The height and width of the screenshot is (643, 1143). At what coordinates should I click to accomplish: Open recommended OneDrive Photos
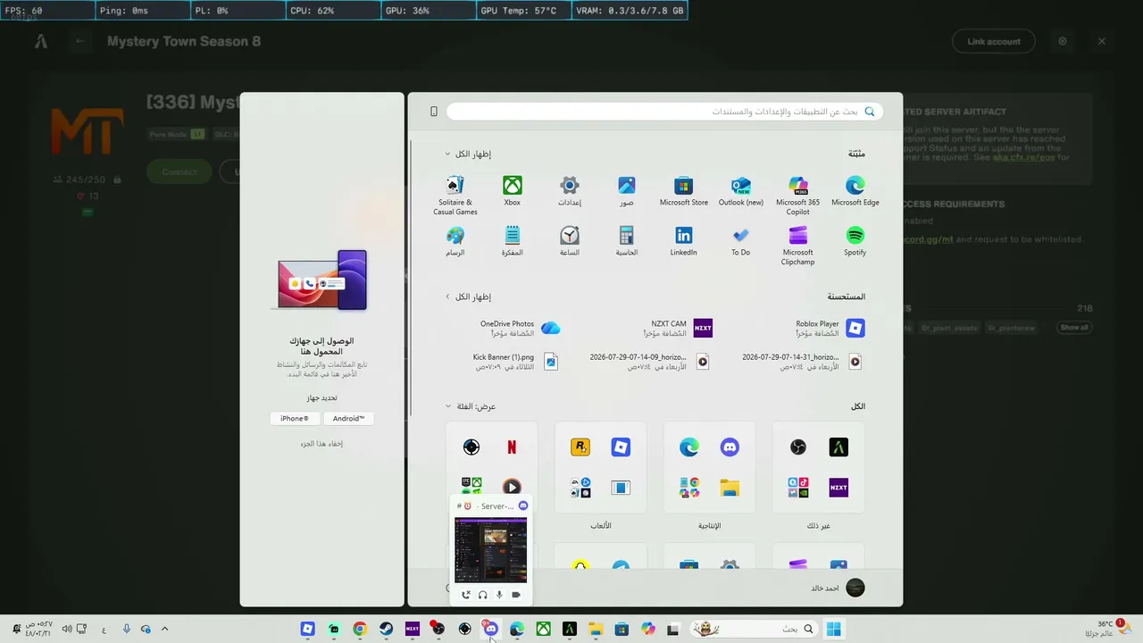click(x=520, y=329)
